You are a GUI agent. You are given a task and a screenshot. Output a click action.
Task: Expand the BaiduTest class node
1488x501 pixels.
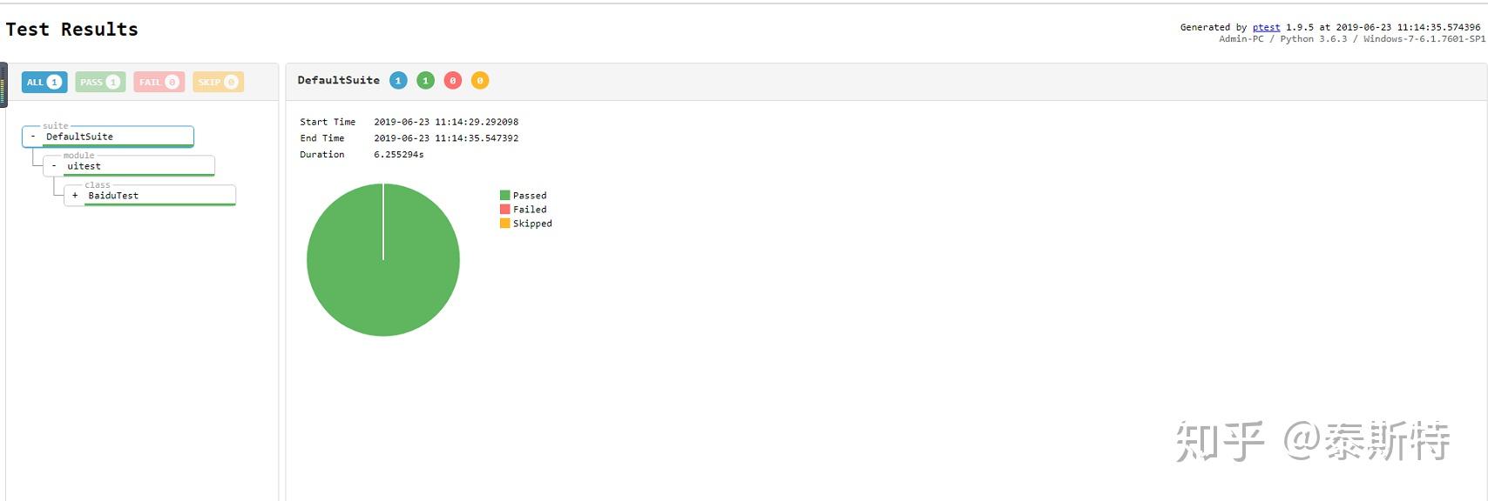point(75,196)
